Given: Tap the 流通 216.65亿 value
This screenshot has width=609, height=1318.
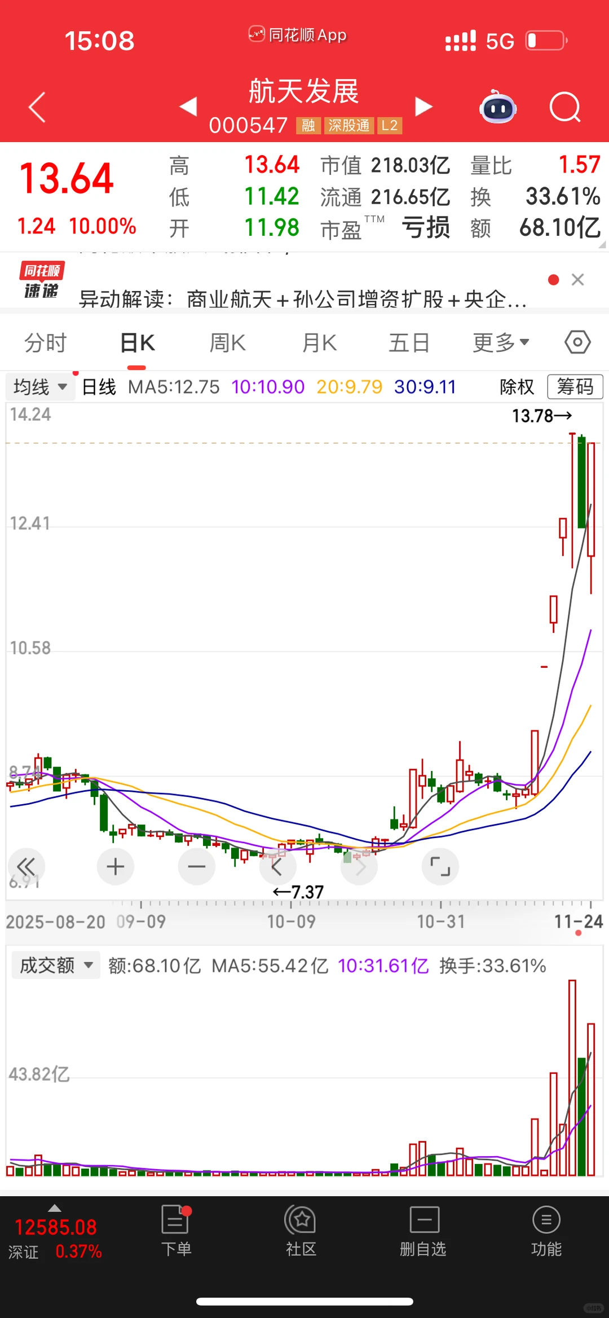Looking at the screenshot, I should click(410, 197).
